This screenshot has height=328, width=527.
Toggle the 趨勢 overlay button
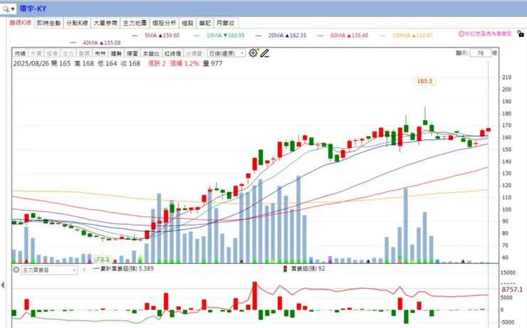(116, 53)
